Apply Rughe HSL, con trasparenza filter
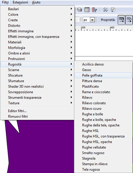This screenshot has height=173, width=133. pos(103,136)
